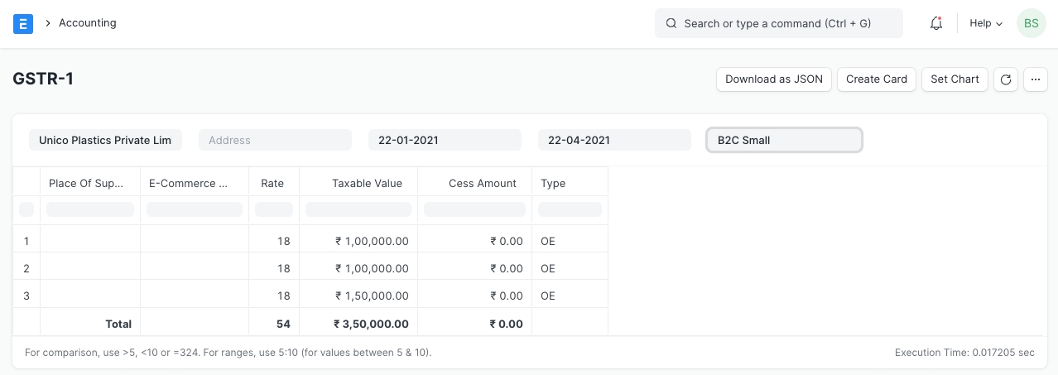
Task: Open the Unico Plastics company selector
Action: click(x=105, y=140)
